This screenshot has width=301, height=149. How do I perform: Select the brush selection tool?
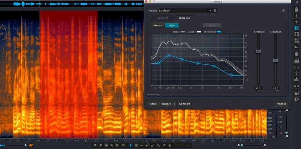[x=153, y=145]
